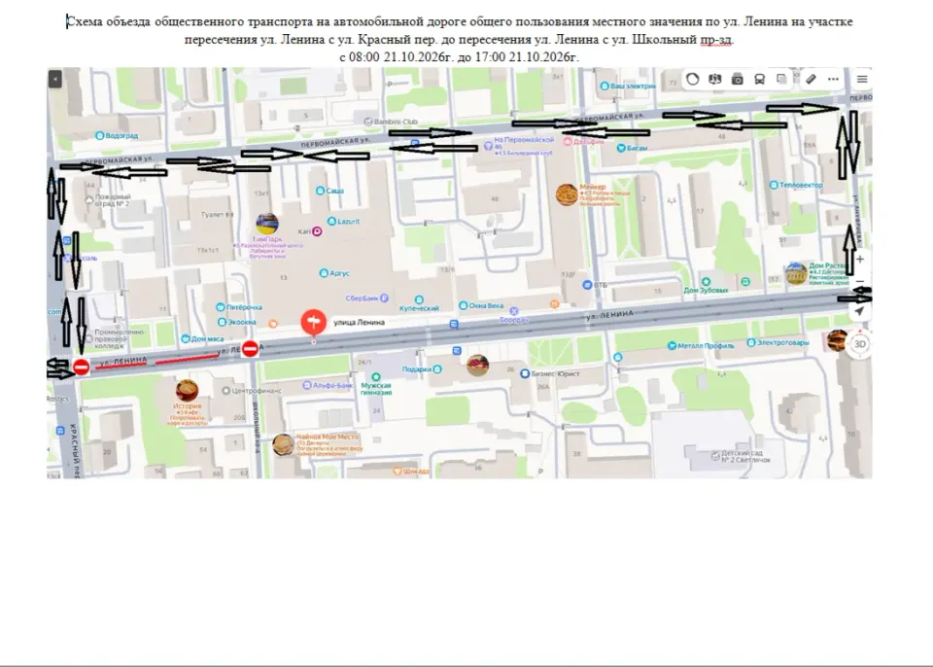Image resolution: width=933 pixels, height=667 pixels.
Task: Click the underlined word пр-зд. in the heading
Action: point(717,40)
